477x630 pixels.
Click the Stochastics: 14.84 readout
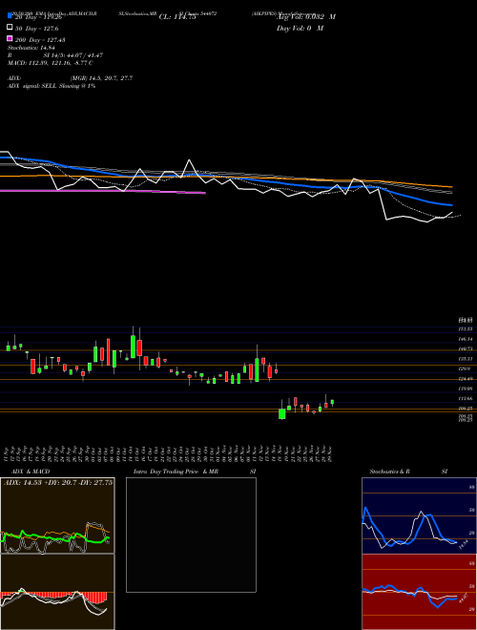(x=31, y=48)
